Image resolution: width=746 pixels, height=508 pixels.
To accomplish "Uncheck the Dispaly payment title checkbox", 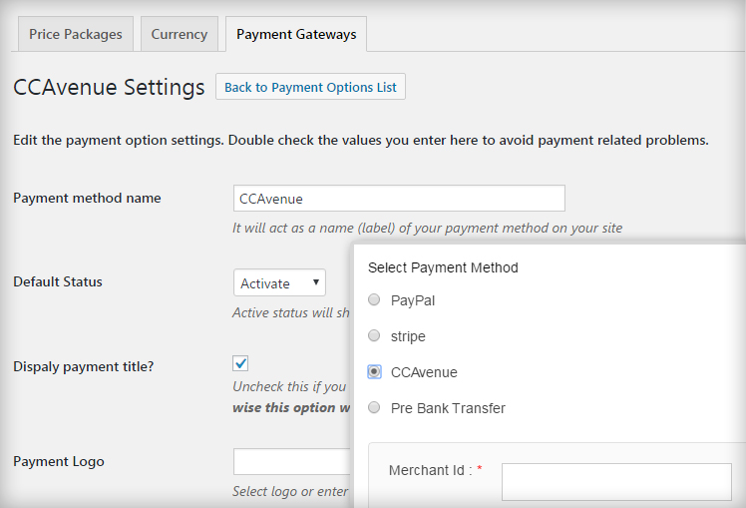I will coord(240,363).
